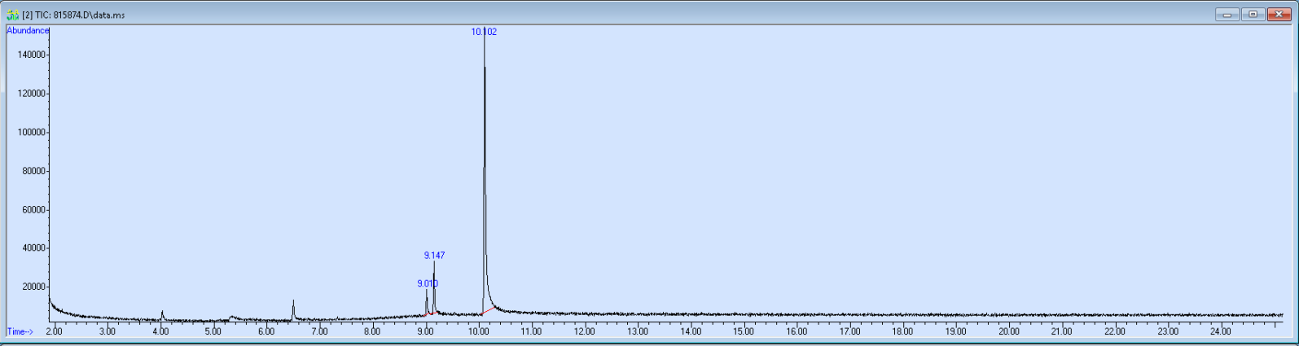Image resolution: width=1299 pixels, height=346 pixels.
Task: Click the 24.00 time axis value
Action: pyautogui.click(x=1221, y=331)
